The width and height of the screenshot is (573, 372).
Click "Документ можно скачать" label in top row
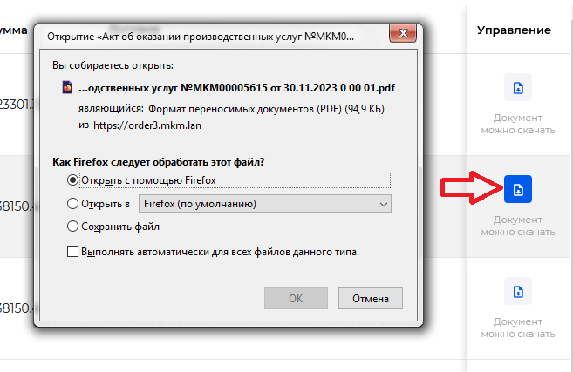(x=518, y=124)
